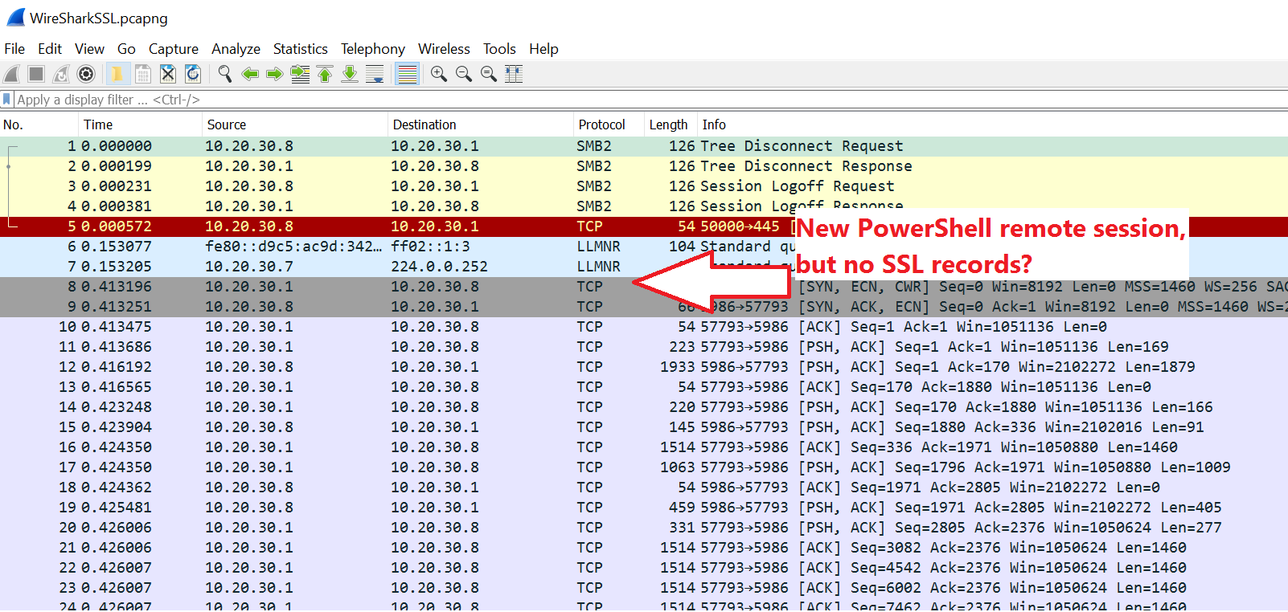Select packet 9 SYN, ACK, ECN row
1288x612 pixels.
tap(644, 307)
